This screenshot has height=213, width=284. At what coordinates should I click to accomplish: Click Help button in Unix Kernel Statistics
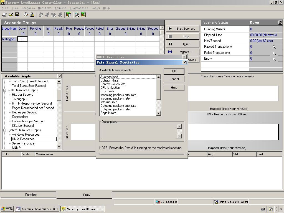pos(174,88)
